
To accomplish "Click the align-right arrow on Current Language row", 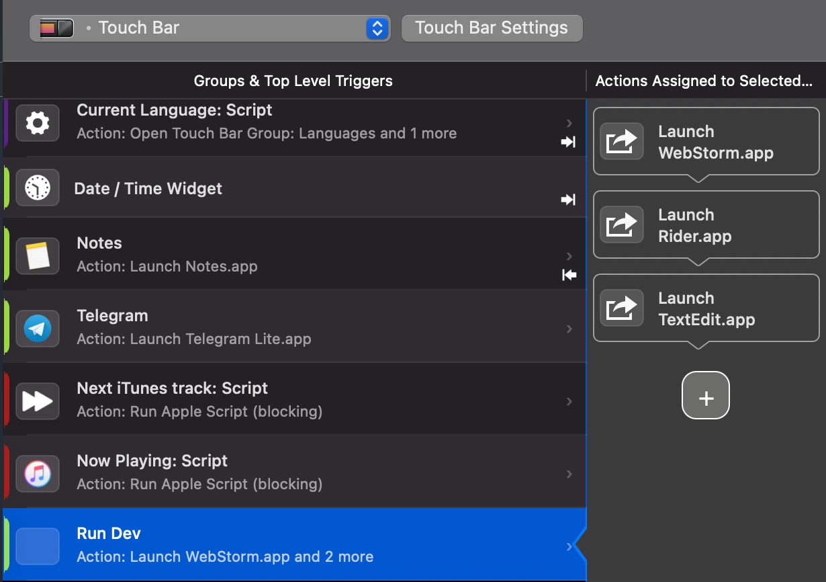I will point(569,142).
